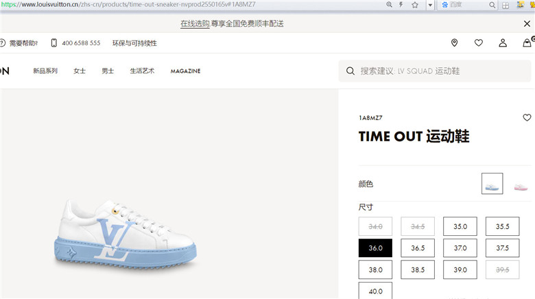Open the 环保与可持续性 link
Screen dimensions: 535x299
(134, 43)
